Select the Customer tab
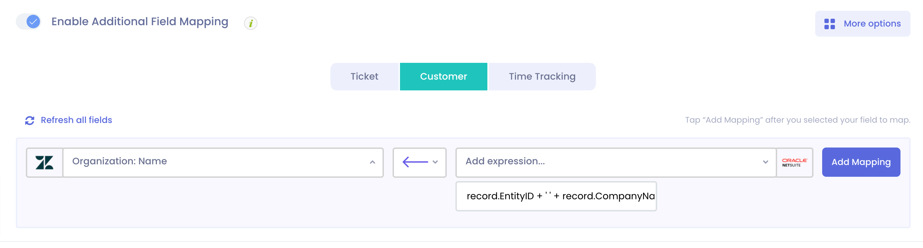The image size is (923, 248). point(444,76)
